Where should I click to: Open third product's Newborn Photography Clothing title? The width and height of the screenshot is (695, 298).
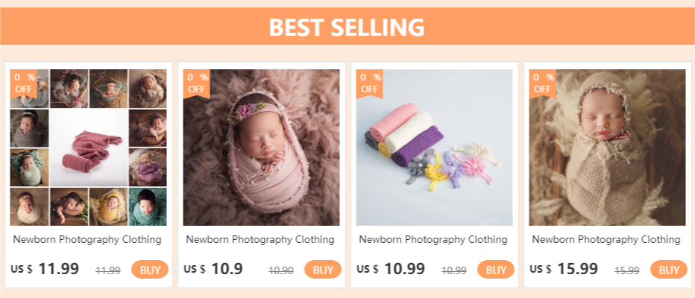[434, 240]
